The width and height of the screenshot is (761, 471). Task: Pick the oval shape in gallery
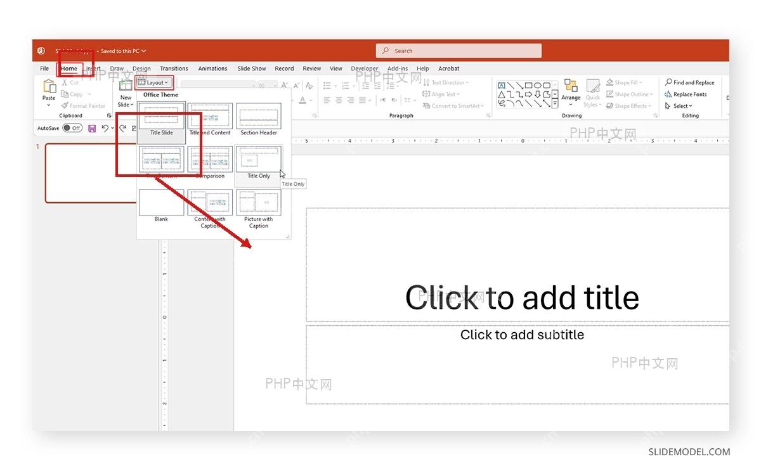click(538, 86)
